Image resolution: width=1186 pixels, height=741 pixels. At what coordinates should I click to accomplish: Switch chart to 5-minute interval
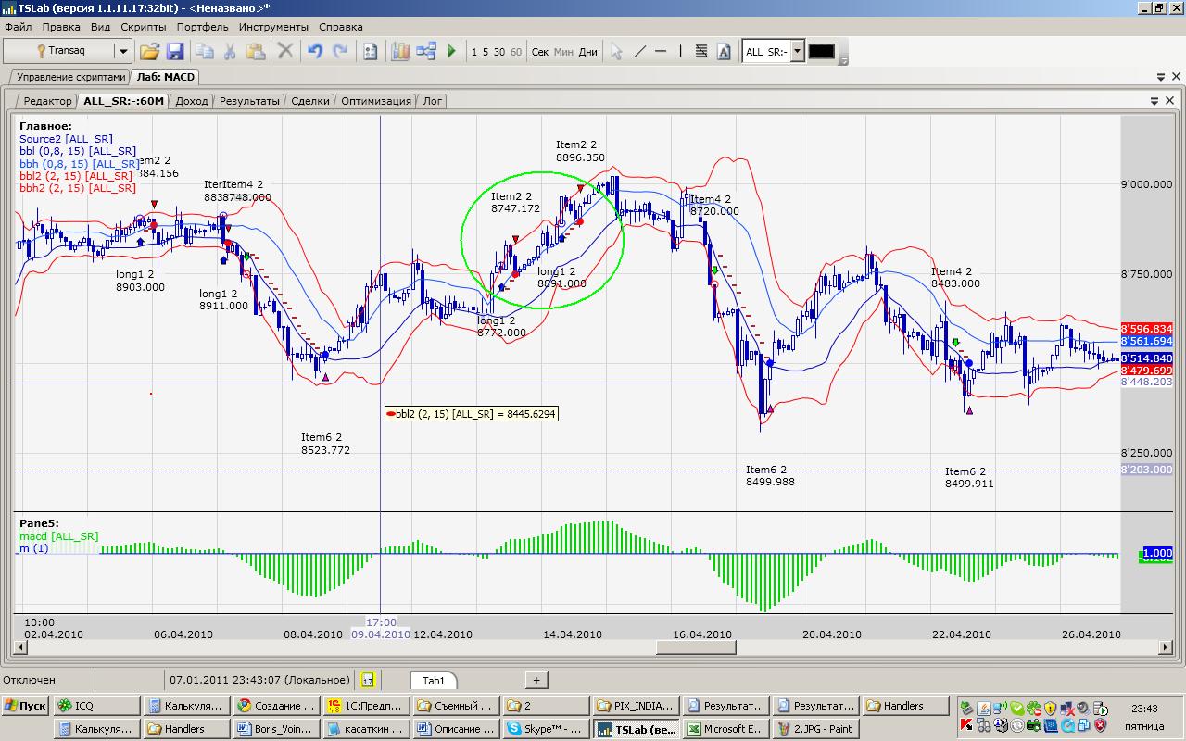486,52
